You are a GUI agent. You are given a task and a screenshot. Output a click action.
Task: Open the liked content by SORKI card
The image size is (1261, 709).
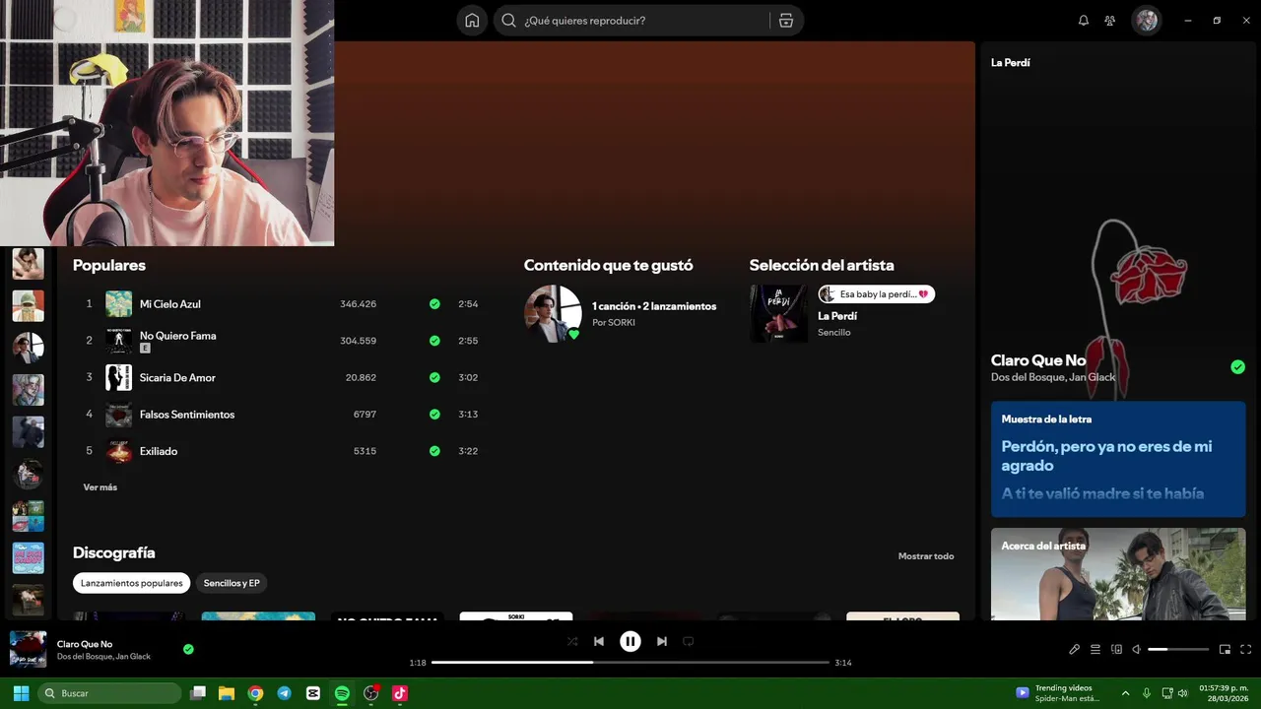[553, 314]
